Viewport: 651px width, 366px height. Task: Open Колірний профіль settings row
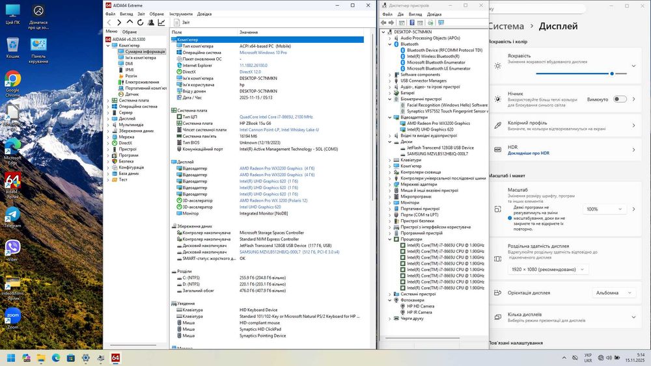tap(564, 125)
